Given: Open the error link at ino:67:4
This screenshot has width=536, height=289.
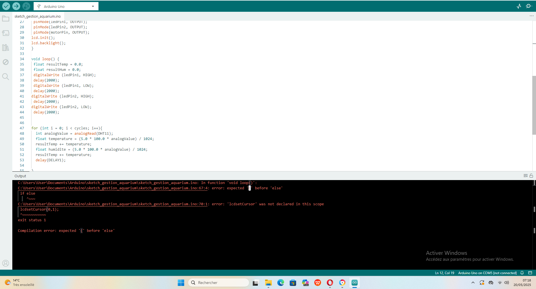Looking at the screenshot, I should [x=113, y=188].
